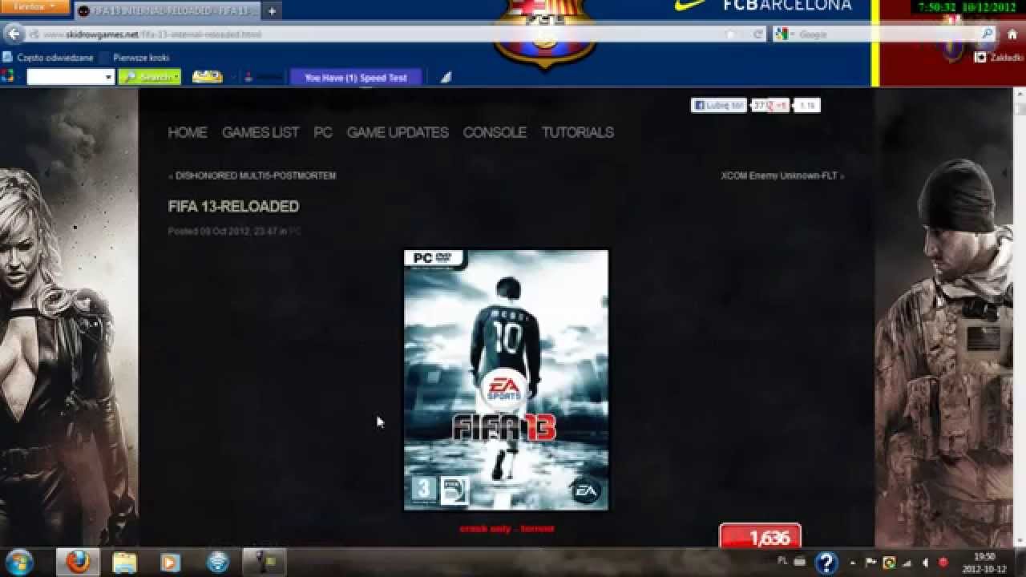
Task: Click the screen recorder taskbar app icon
Action: (x=264, y=563)
